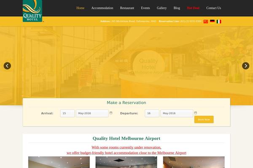Click the Arrival day field showing 15

pyautogui.click(x=67, y=113)
